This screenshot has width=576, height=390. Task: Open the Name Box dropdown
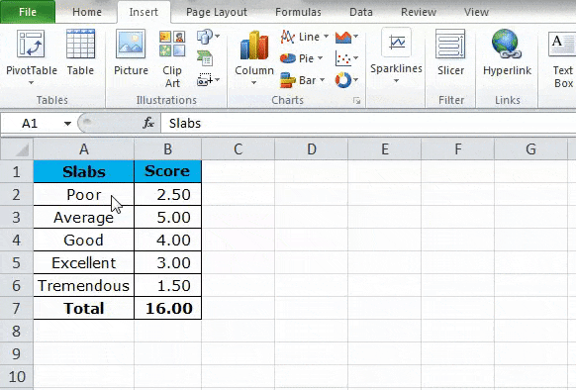[x=67, y=124]
